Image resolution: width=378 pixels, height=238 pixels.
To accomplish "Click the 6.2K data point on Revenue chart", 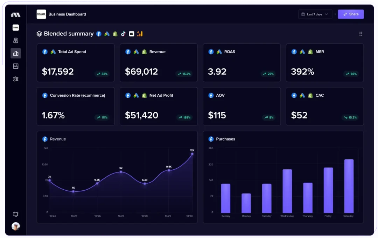I will pos(97,183).
